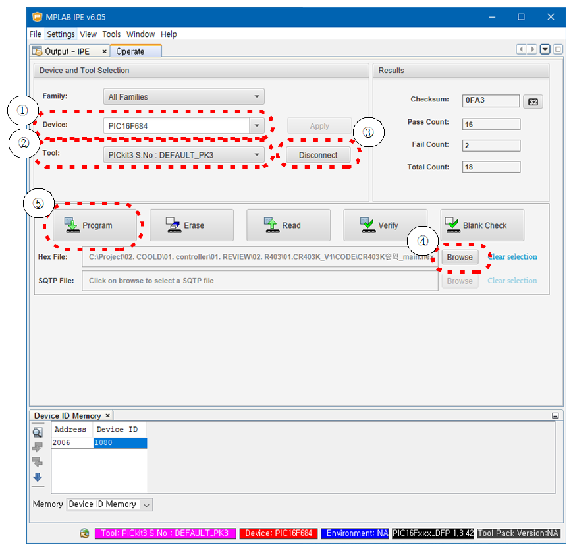Click the blue down arrow memory icon
This screenshot has height=549, width=571.
pos(38,477)
